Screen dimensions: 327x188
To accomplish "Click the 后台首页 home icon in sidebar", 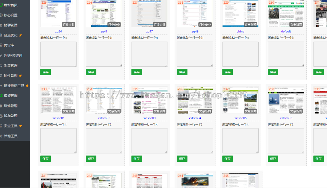I will point(1,5).
